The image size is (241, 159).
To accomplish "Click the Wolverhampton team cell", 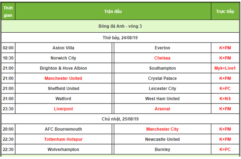I will point(63,150).
